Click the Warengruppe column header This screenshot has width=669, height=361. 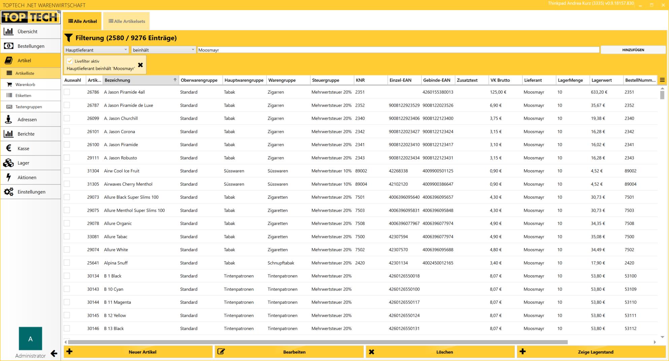point(288,80)
